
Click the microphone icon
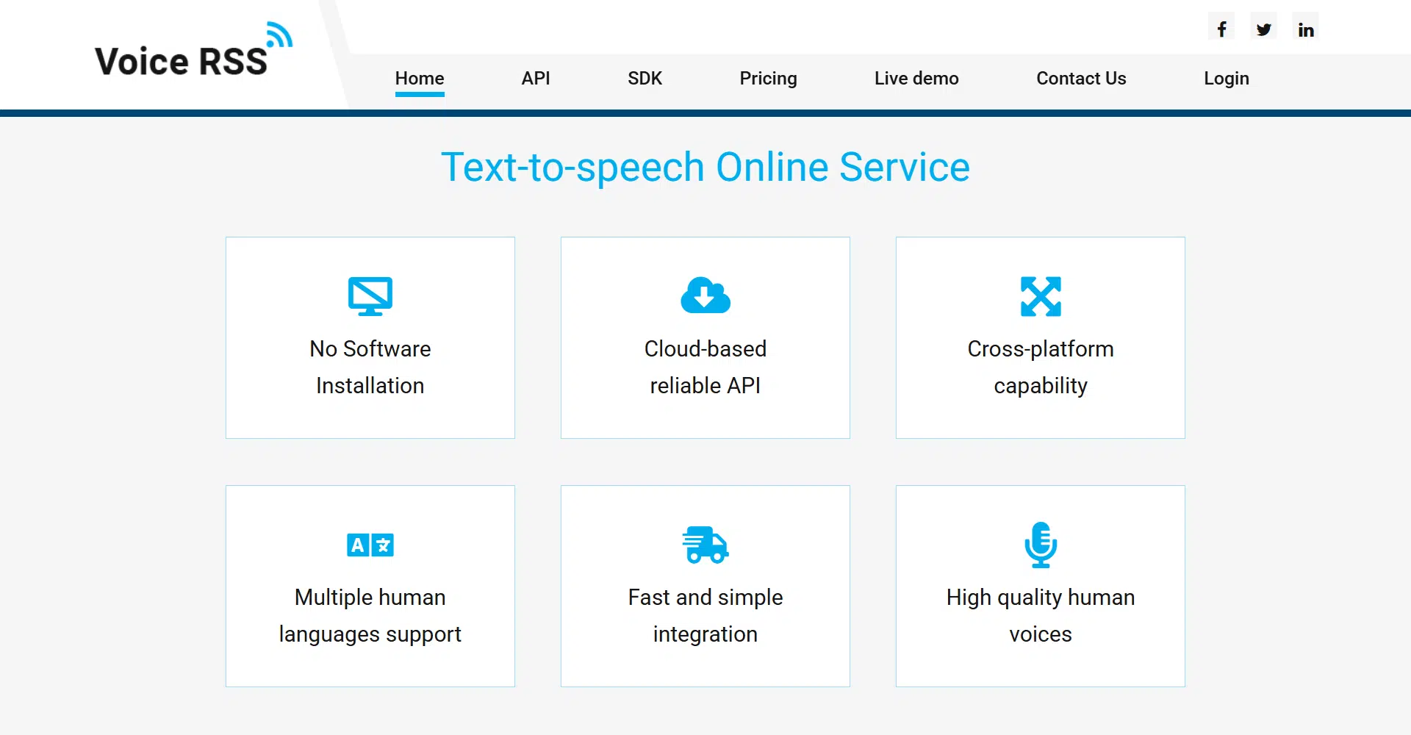(1041, 545)
